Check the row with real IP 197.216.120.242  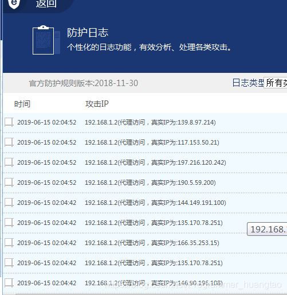point(9,162)
